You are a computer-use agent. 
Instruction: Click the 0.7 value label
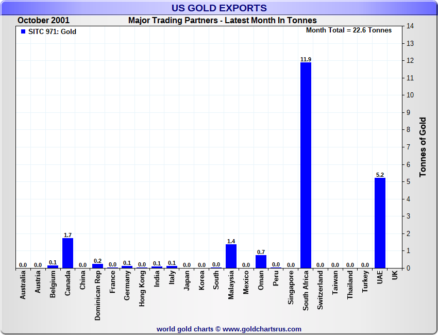[261, 252]
